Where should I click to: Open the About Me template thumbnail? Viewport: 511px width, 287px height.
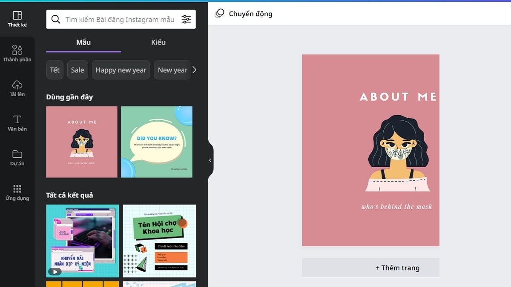pyautogui.click(x=81, y=142)
